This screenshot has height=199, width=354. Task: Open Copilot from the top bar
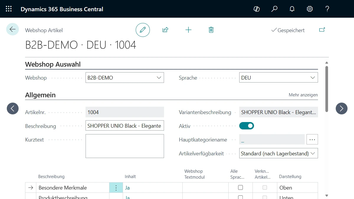(257, 9)
